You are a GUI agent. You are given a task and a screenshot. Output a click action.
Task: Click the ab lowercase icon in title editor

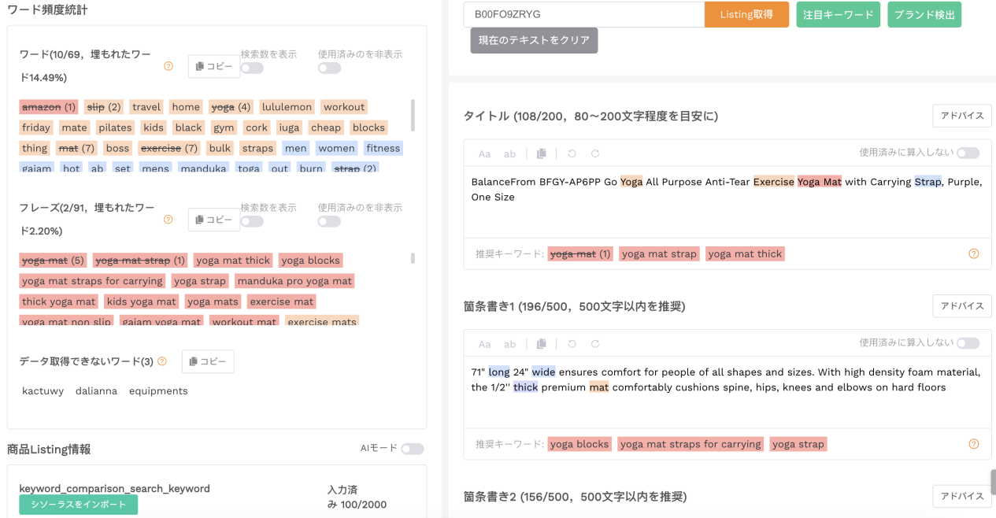point(509,154)
